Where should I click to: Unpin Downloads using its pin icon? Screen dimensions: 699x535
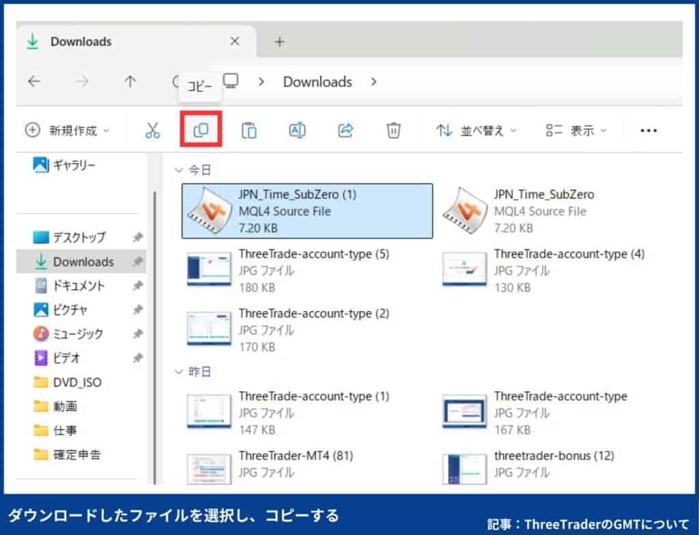click(137, 261)
